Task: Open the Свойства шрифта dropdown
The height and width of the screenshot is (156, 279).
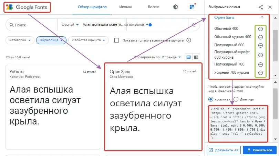Action: (89, 40)
